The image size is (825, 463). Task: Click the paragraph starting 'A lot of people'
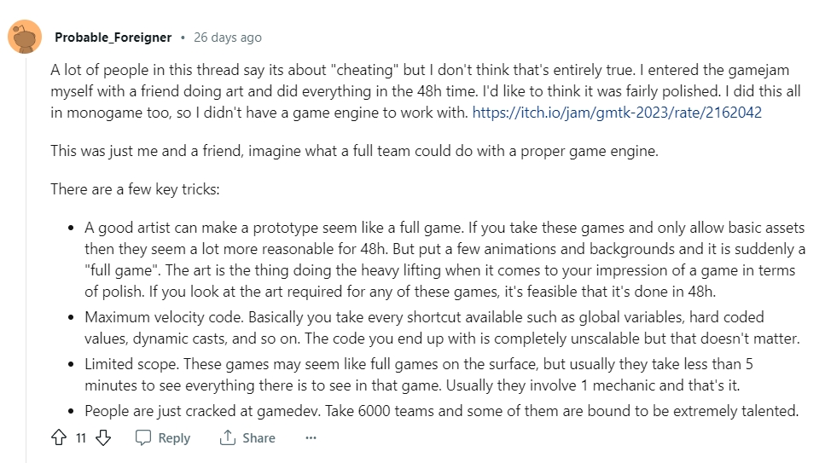point(426,91)
